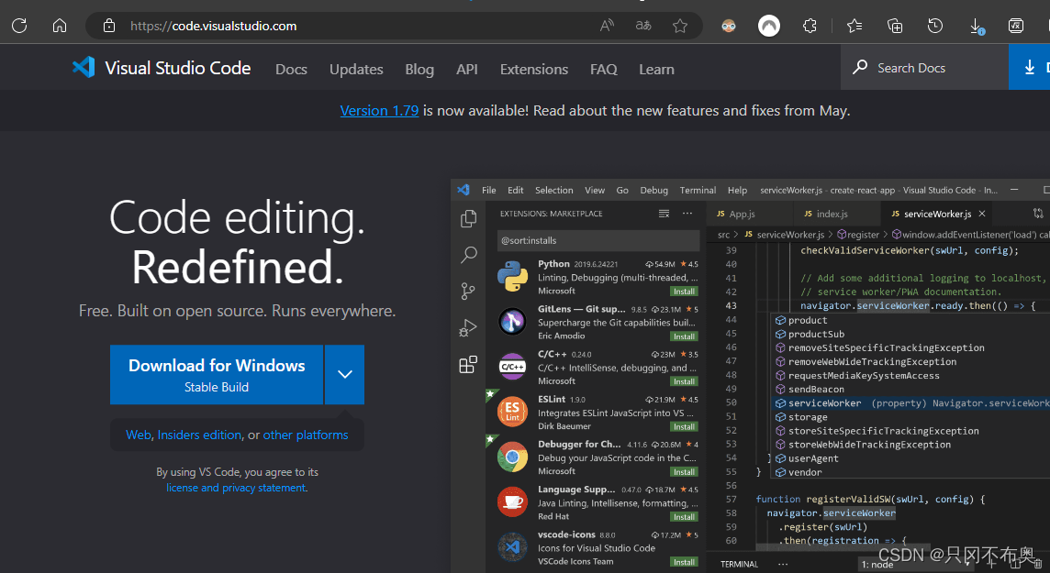Click the browser address bar URL
The height and width of the screenshot is (573, 1050).
214,26
